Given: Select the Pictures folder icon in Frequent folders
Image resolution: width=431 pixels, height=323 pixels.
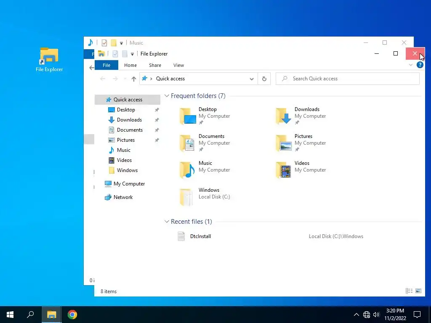Looking at the screenshot, I should point(284,143).
